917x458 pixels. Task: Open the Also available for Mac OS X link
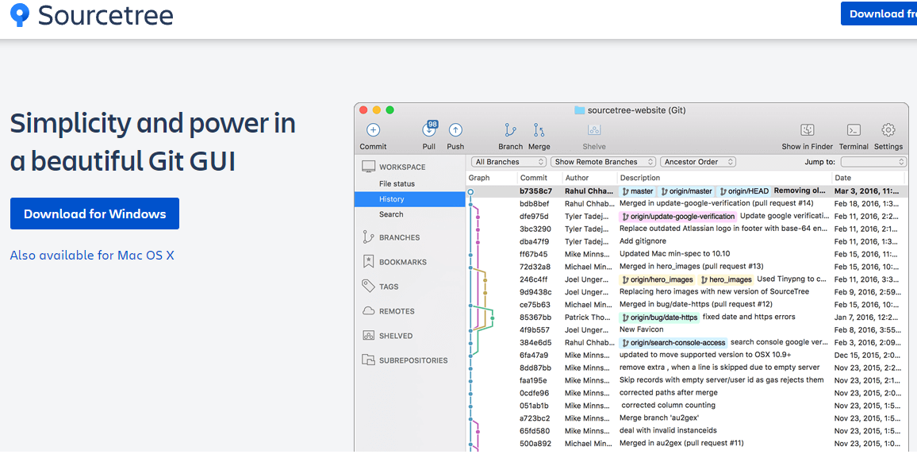pos(92,256)
